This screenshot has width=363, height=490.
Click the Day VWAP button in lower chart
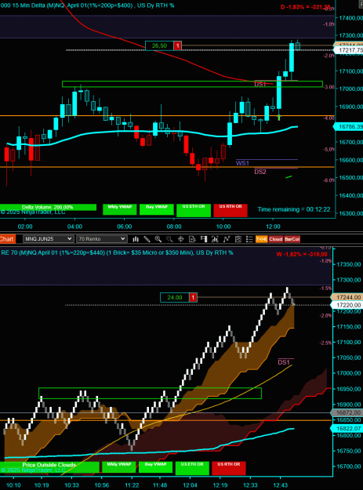point(155,467)
